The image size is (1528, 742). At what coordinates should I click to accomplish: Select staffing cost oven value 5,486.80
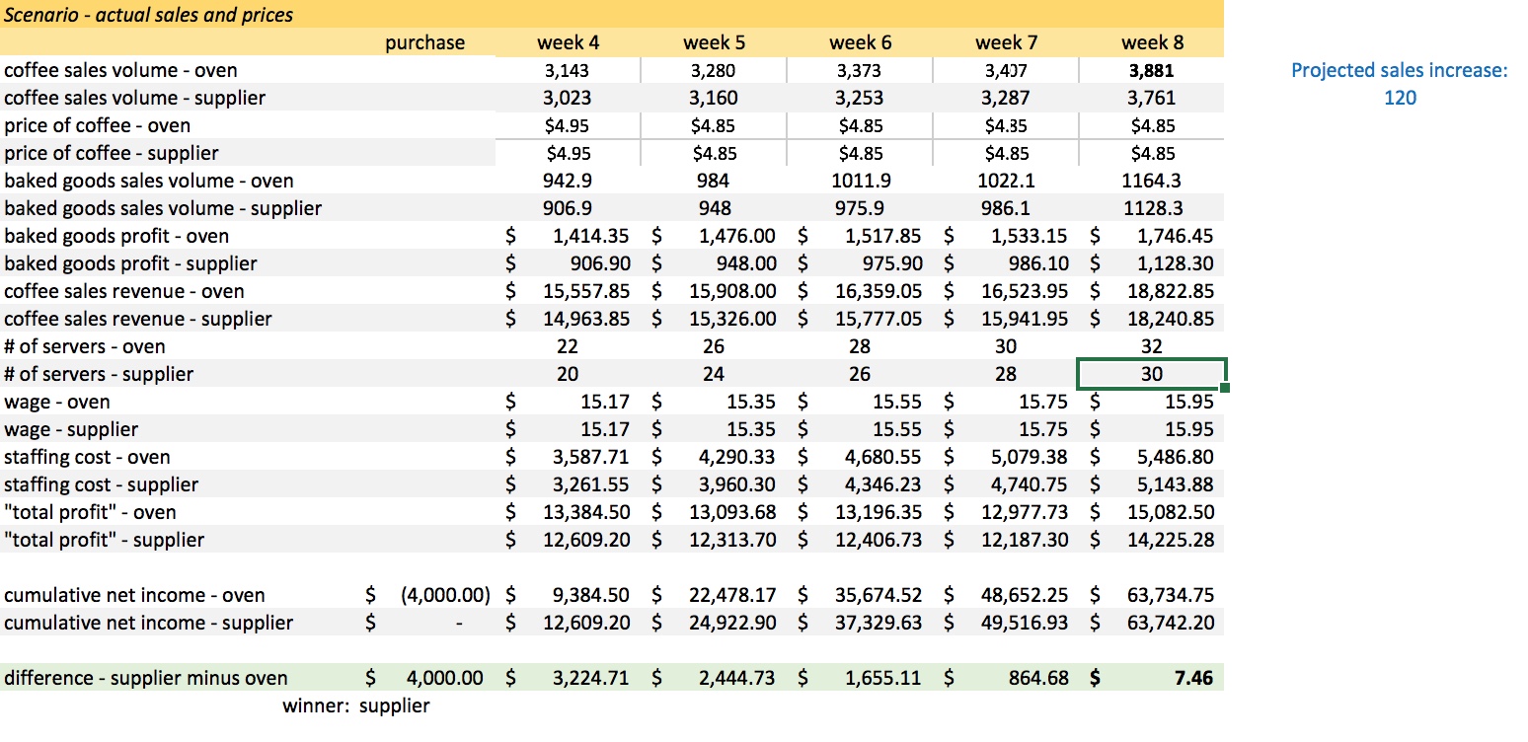click(x=1175, y=457)
